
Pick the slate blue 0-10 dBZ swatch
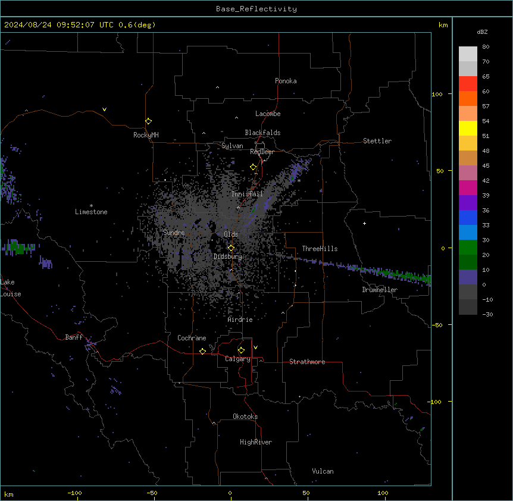pyautogui.click(x=468, y=277)
